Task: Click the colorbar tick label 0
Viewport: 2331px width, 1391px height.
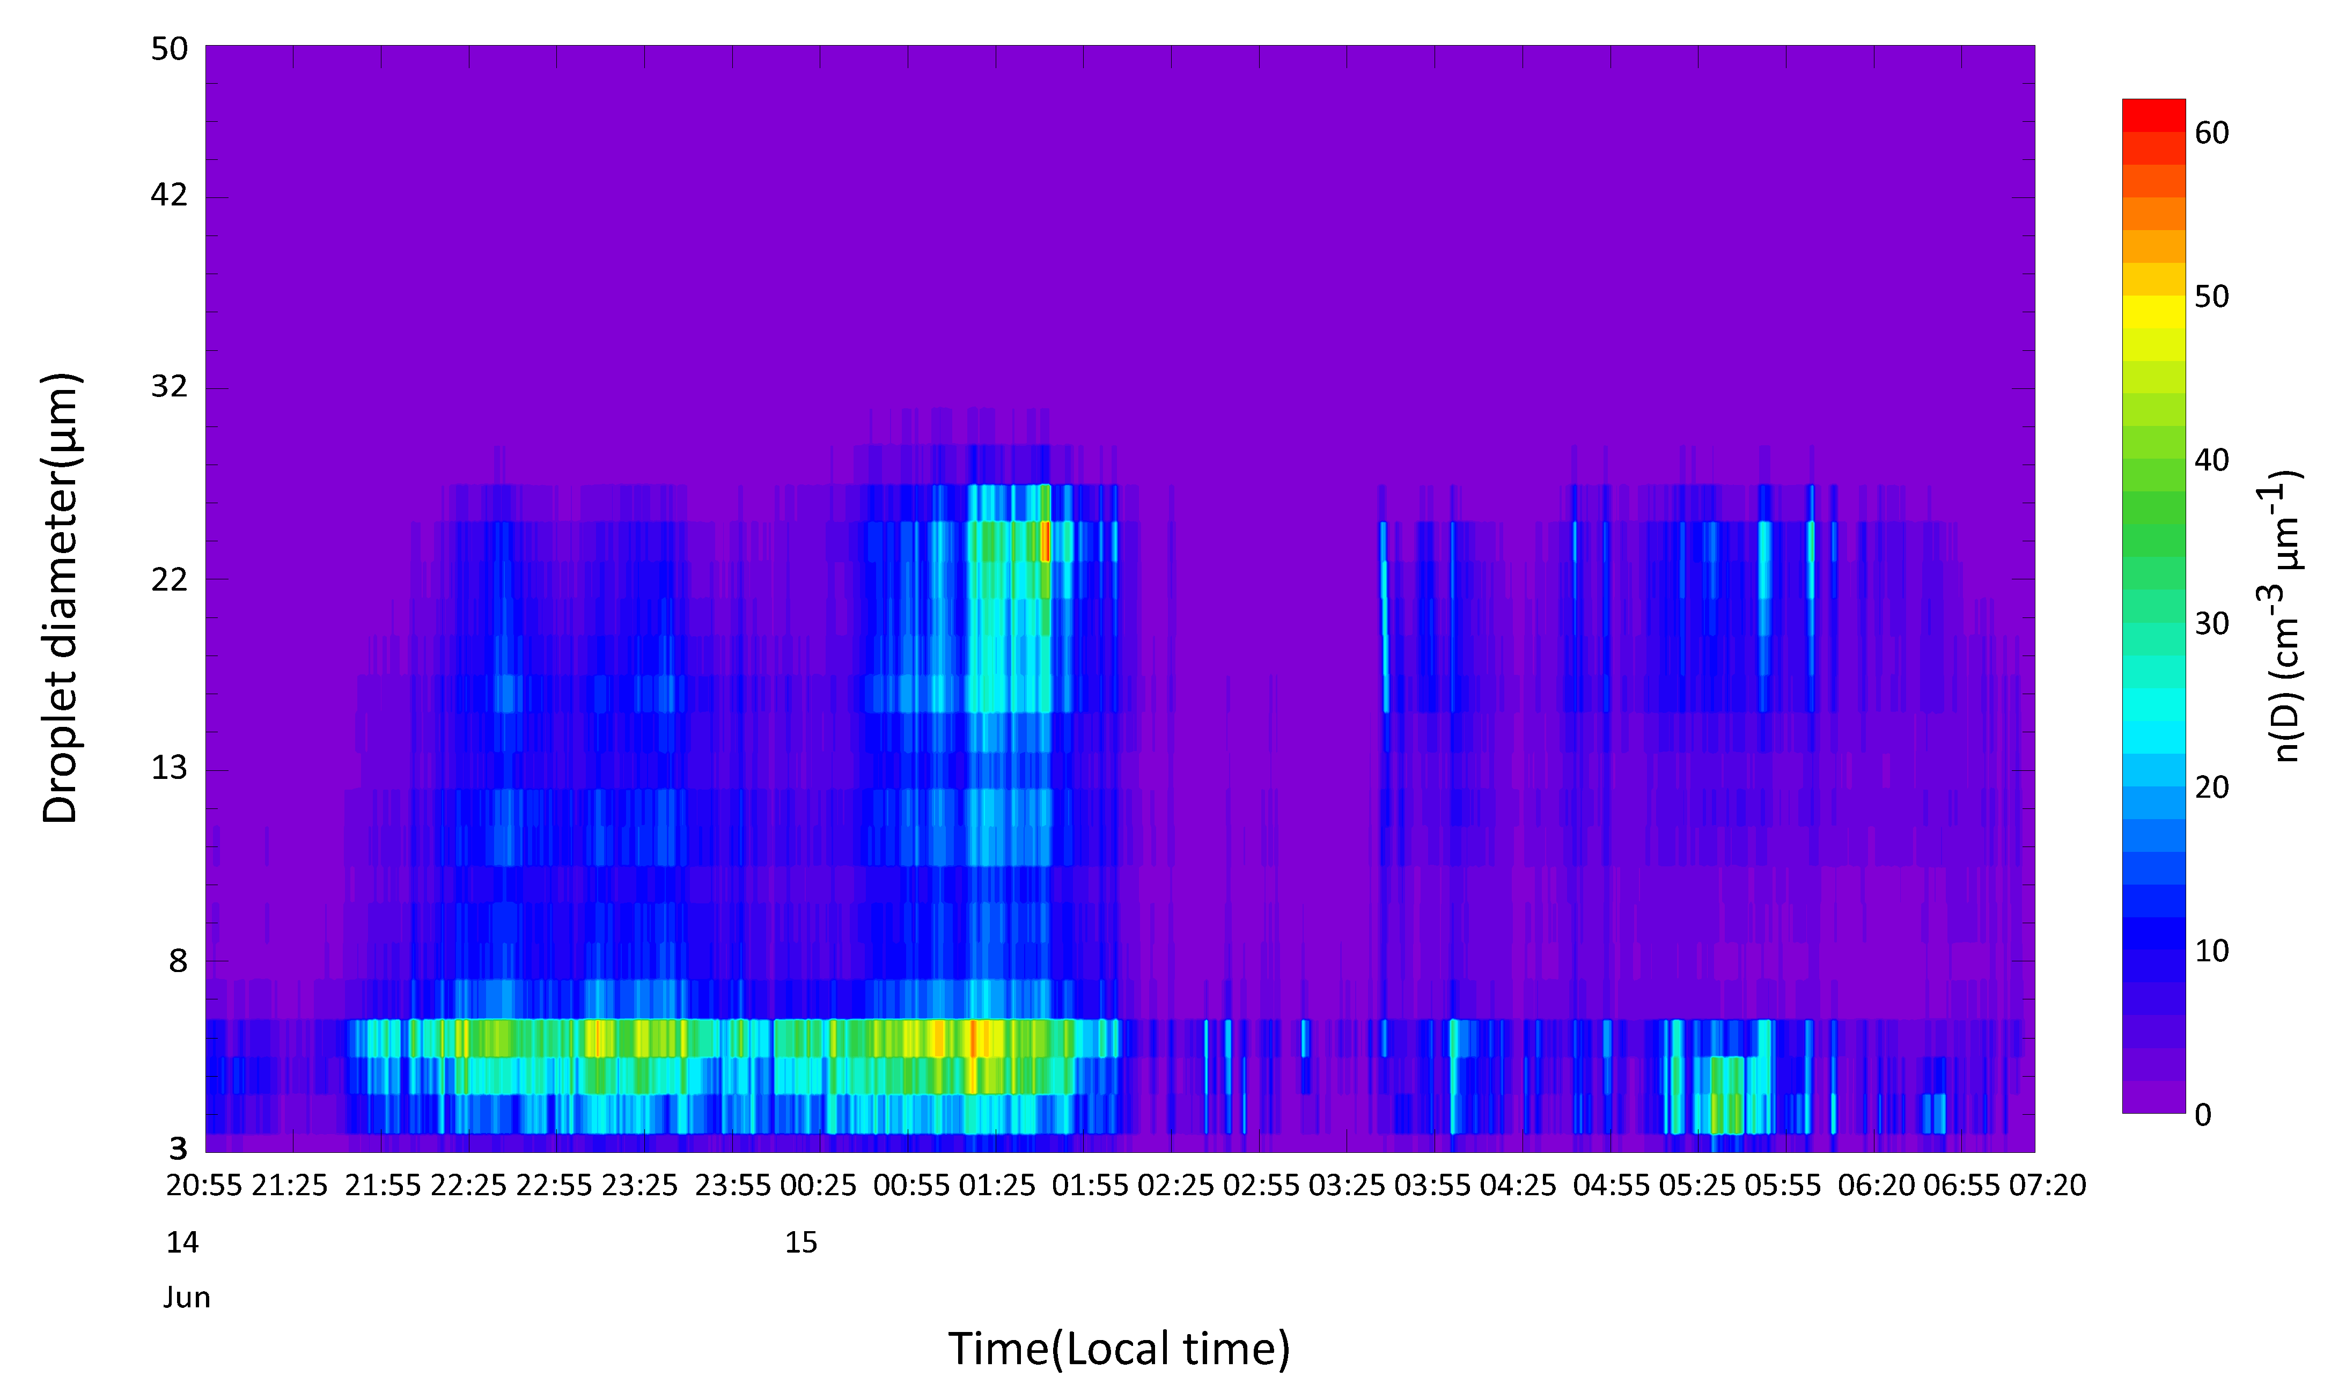Action: pos(2203,1115)
